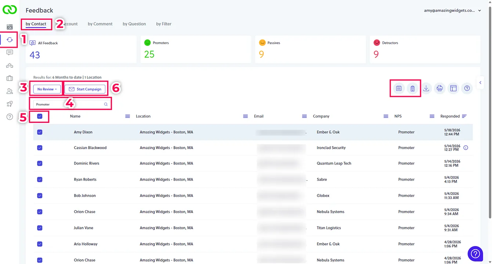Click the Start Campaign button
This screenshot has height=264, width=492.
85,89
